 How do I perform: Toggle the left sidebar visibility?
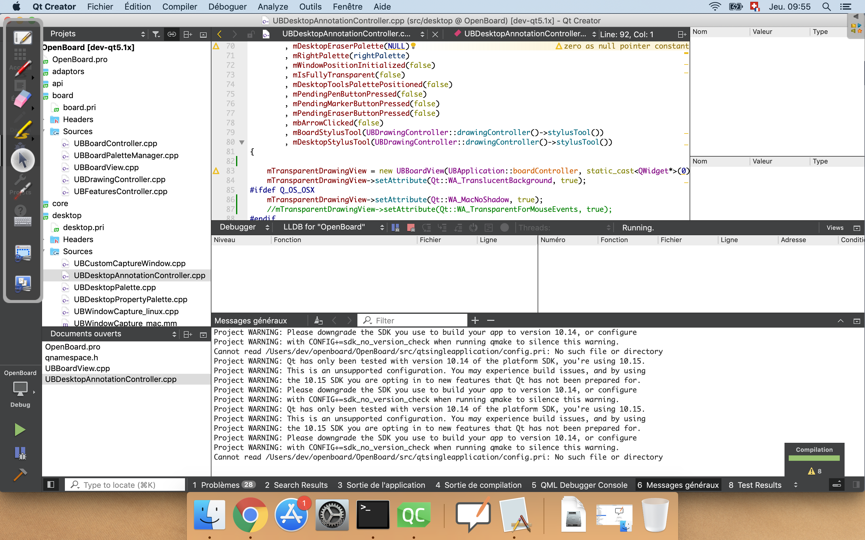[x=51, y=484]
